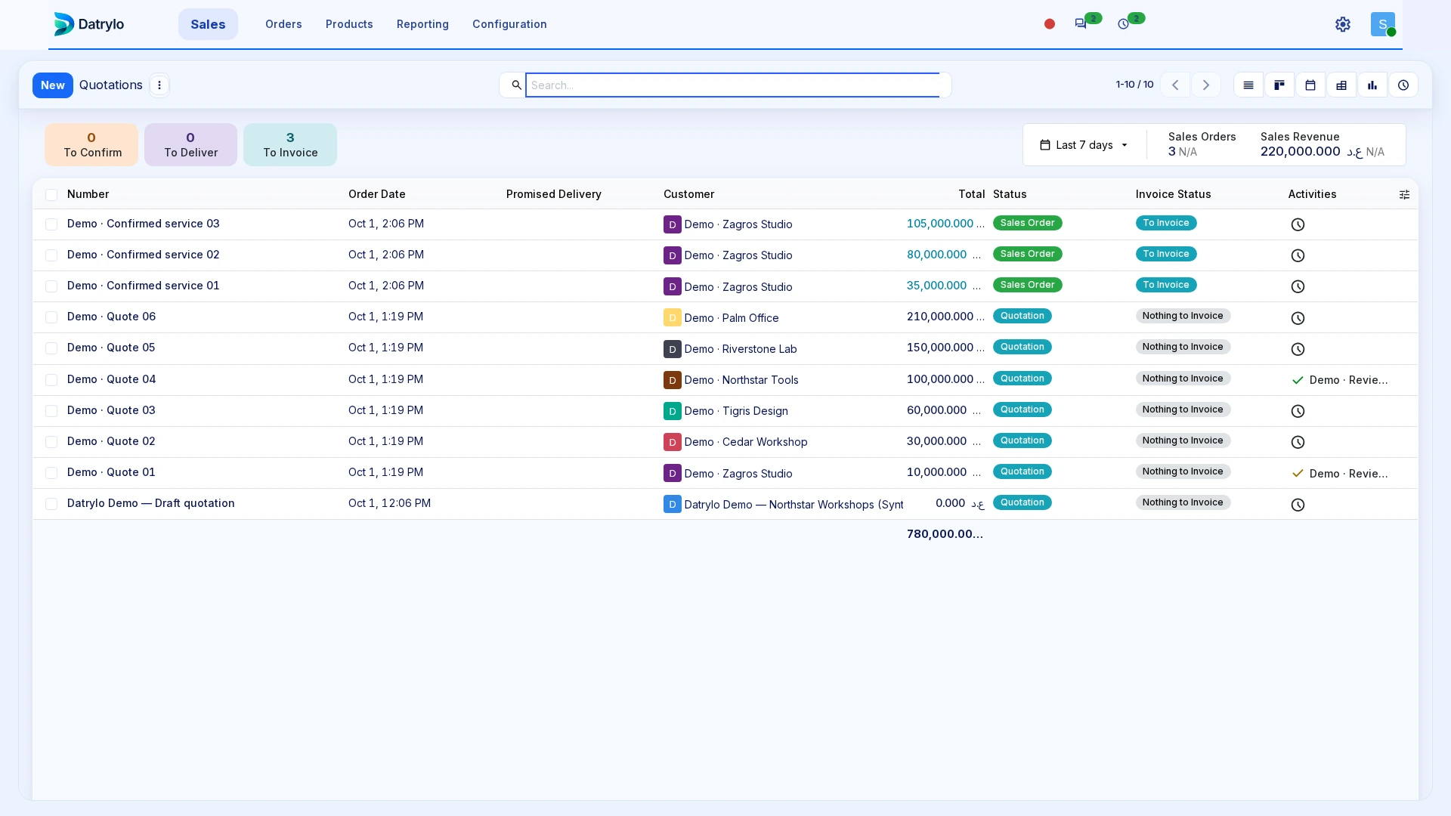Open the Products menu
Screen dimensions: 1451x816
point(349,24)
